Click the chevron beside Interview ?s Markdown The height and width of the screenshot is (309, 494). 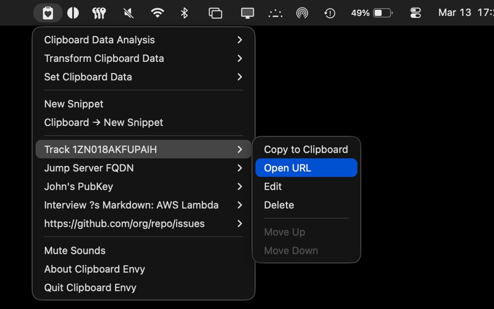click(x=240, y=205)
